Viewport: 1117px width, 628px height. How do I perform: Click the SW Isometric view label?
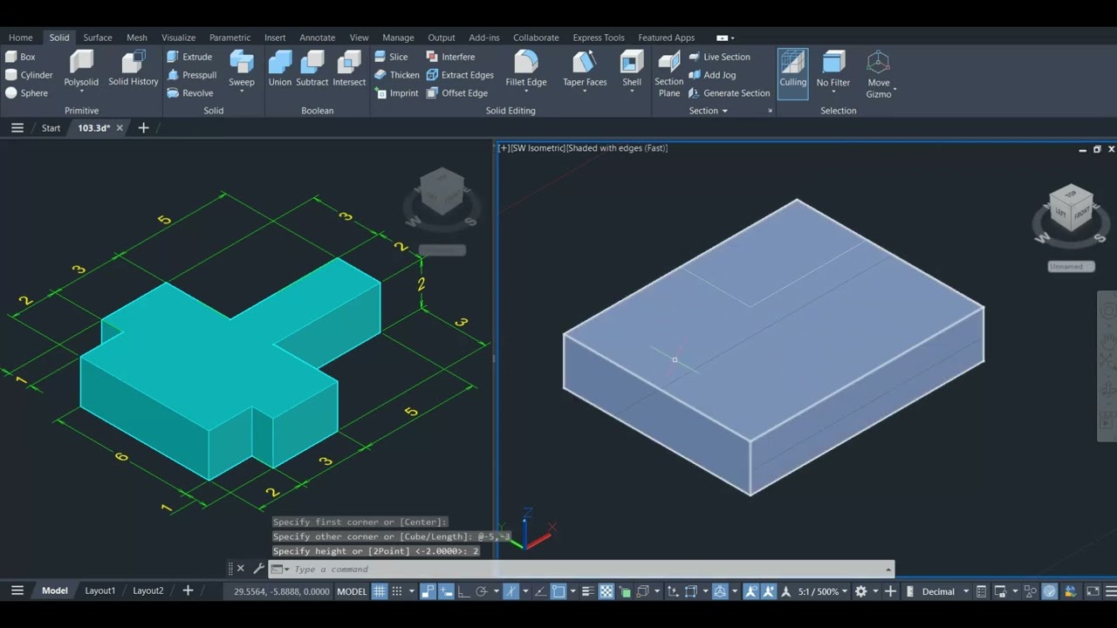[538, 148]
